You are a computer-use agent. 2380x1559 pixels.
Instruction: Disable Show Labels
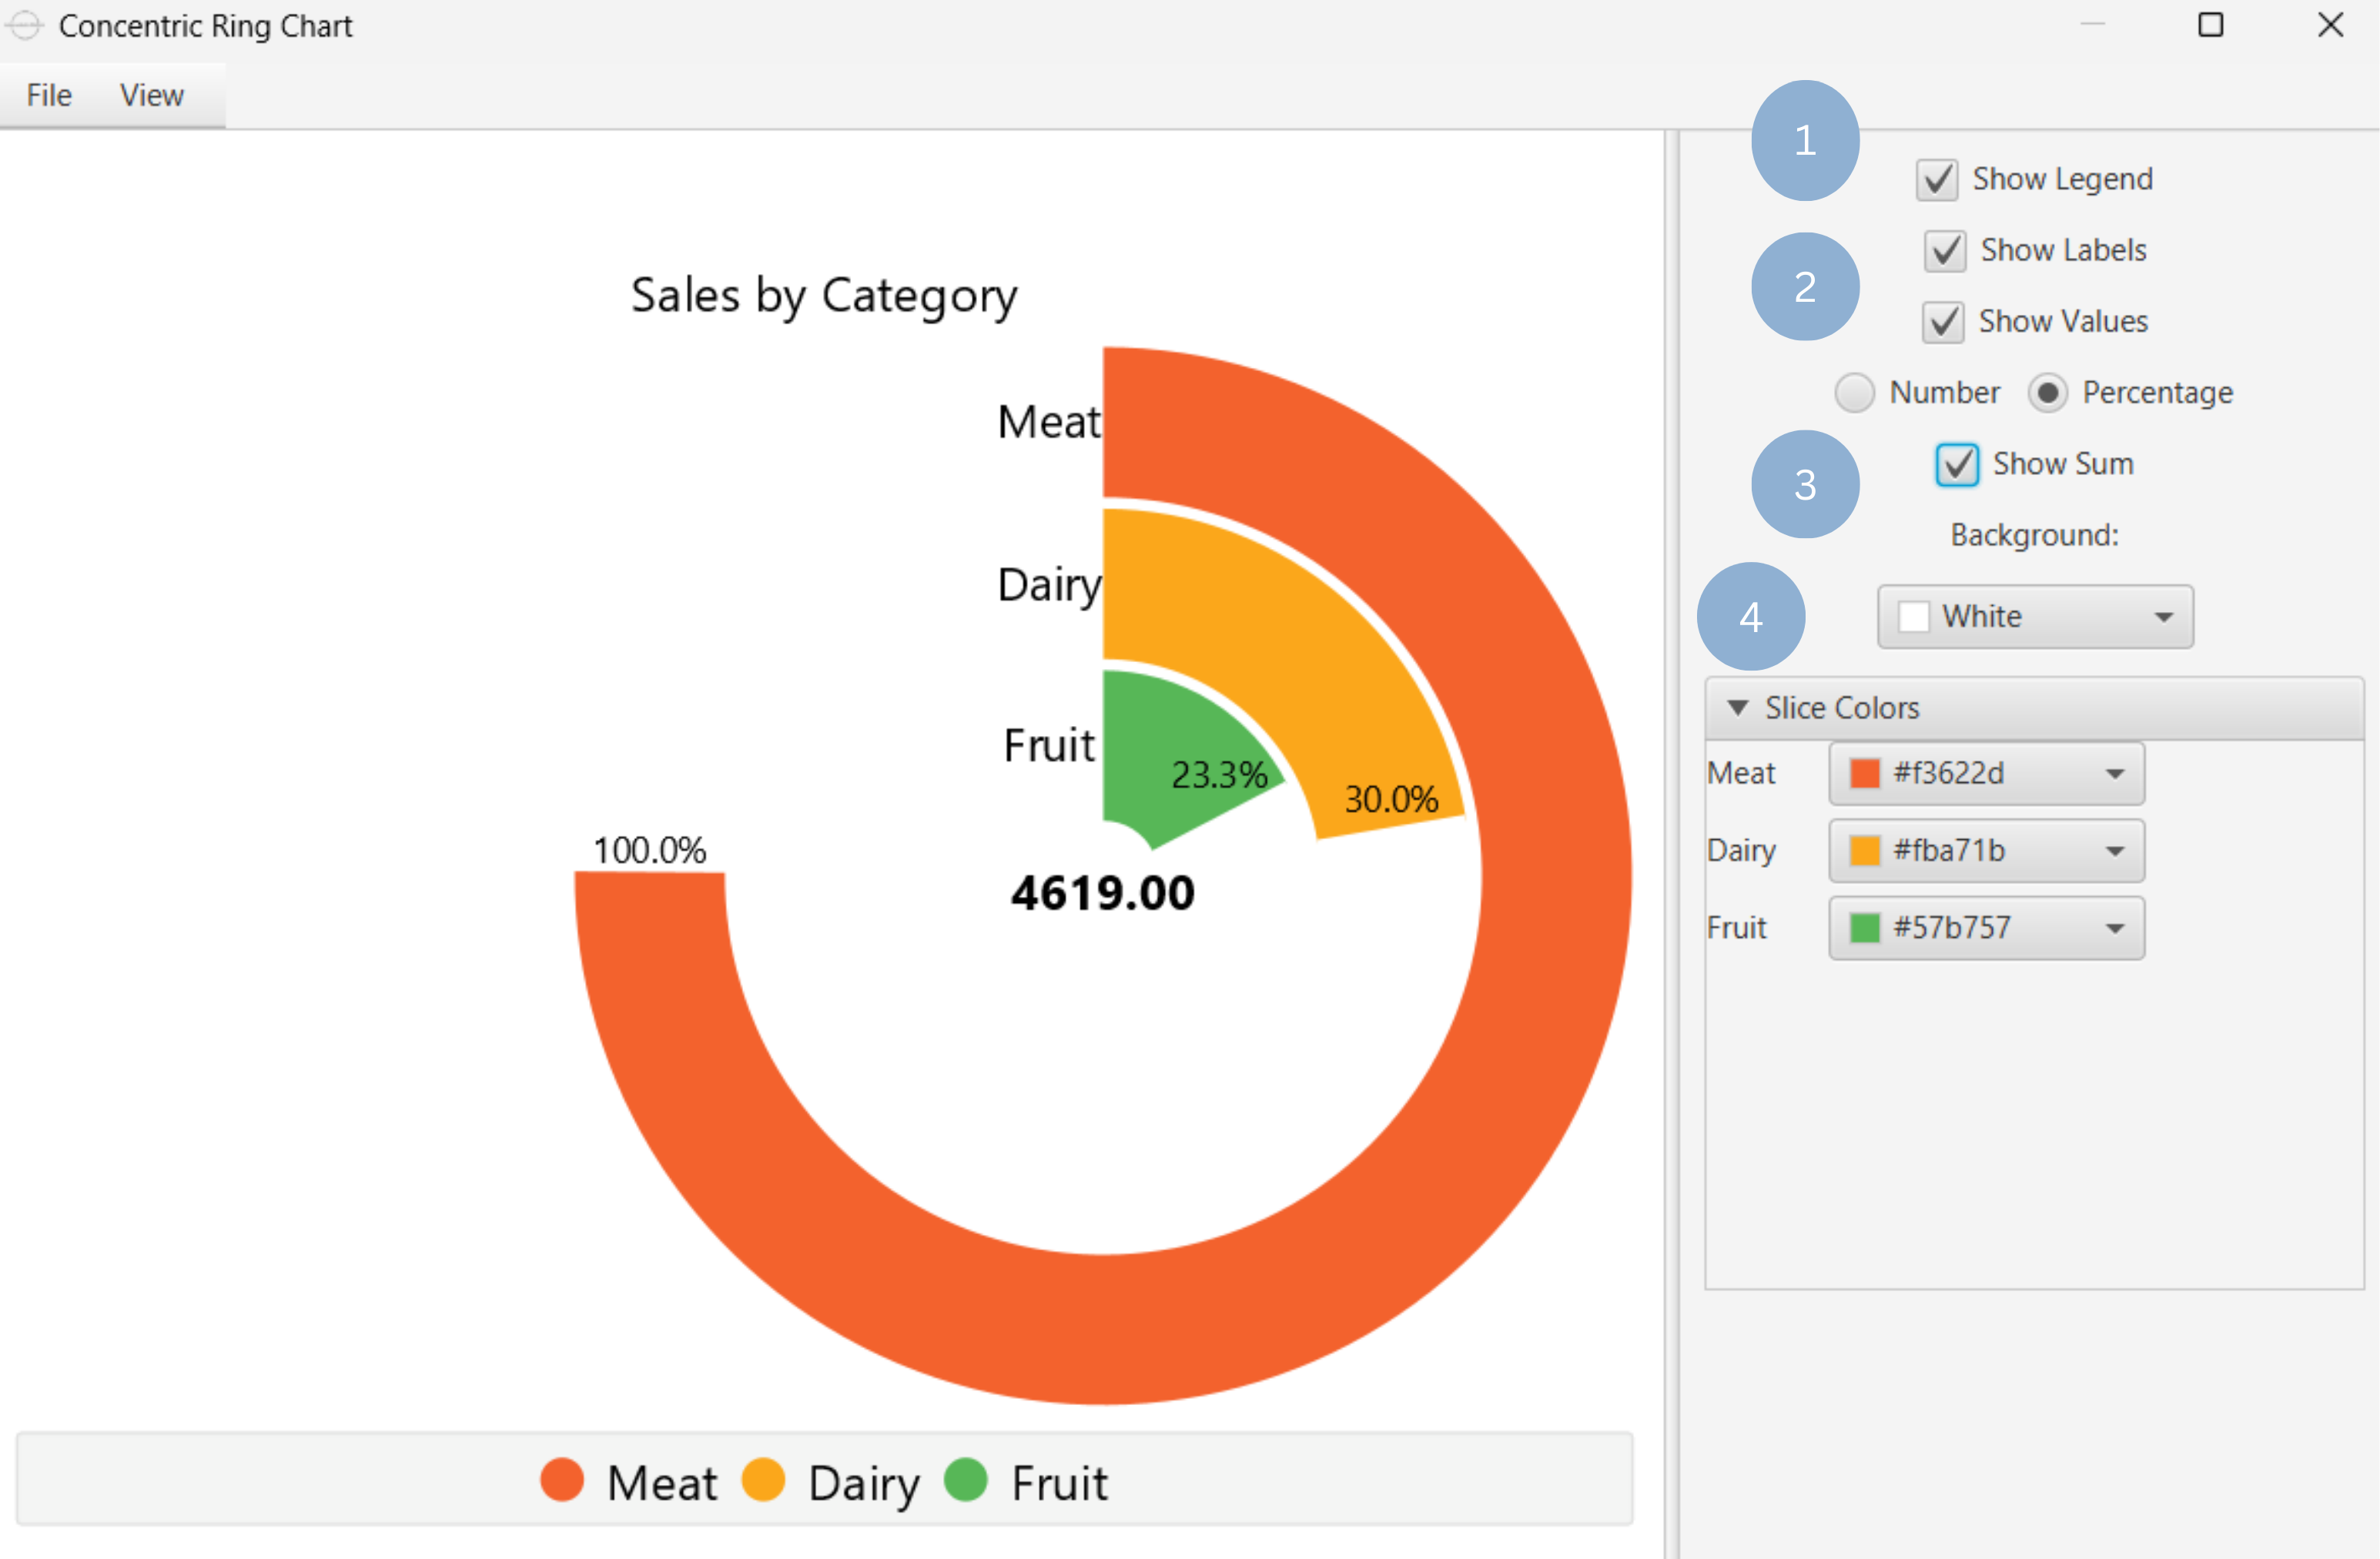[x=1944, y=251]
